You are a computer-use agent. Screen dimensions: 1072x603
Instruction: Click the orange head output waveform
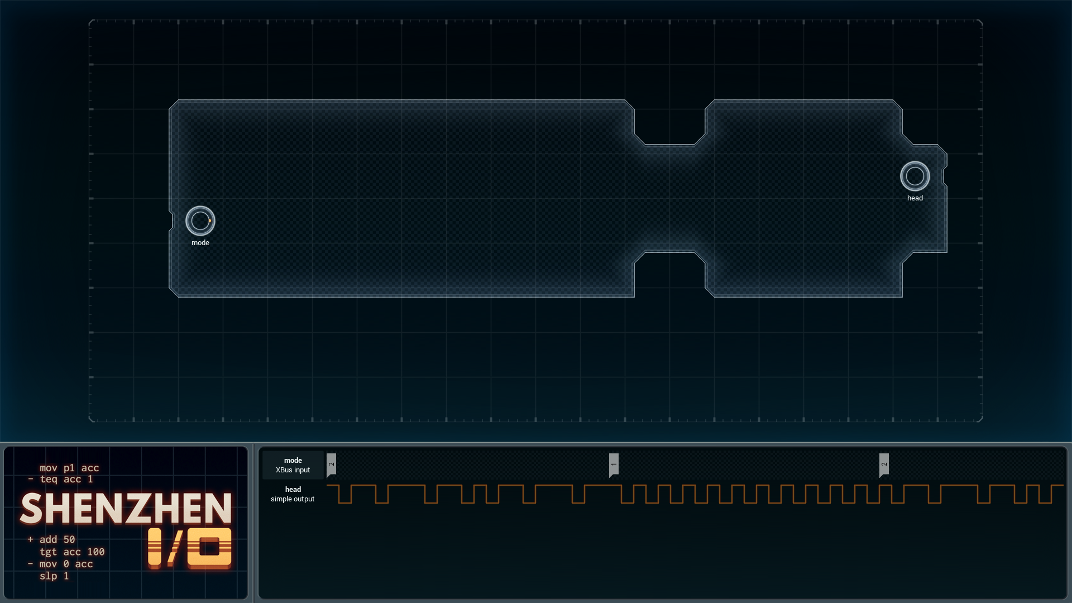[x=695, y=494]
